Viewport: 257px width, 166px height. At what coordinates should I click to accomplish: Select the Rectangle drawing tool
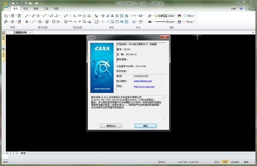pos(51,16)
